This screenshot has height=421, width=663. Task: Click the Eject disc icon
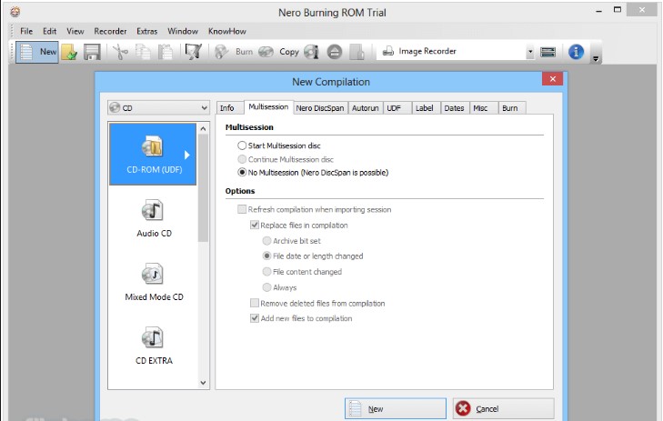[335, 52]
